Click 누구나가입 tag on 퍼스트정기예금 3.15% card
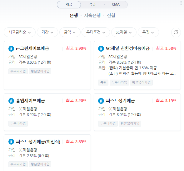The height and width of the screenshot is (171, 184). [x=108, y=123]
